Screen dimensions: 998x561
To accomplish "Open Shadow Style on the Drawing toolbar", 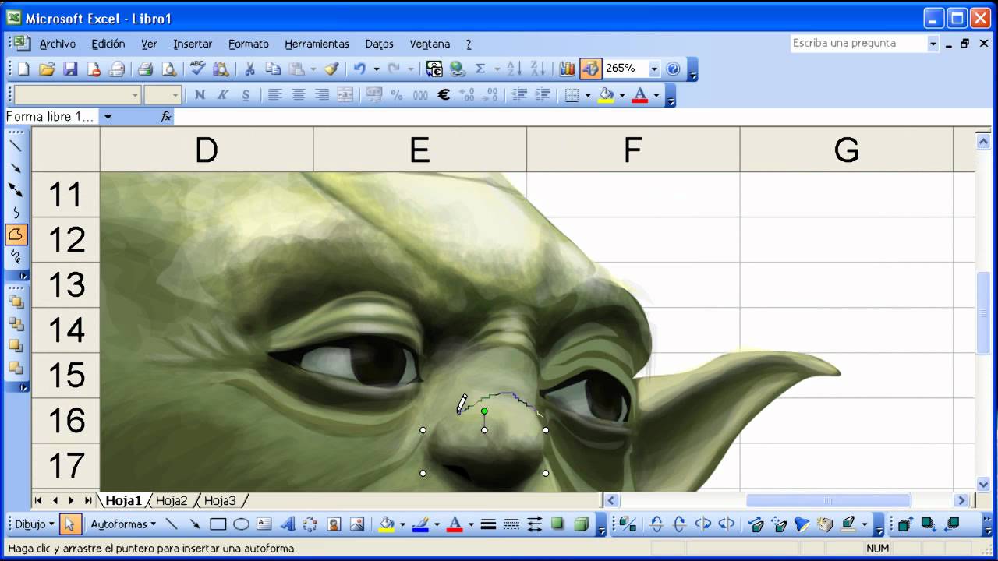I will pos(557,524).
